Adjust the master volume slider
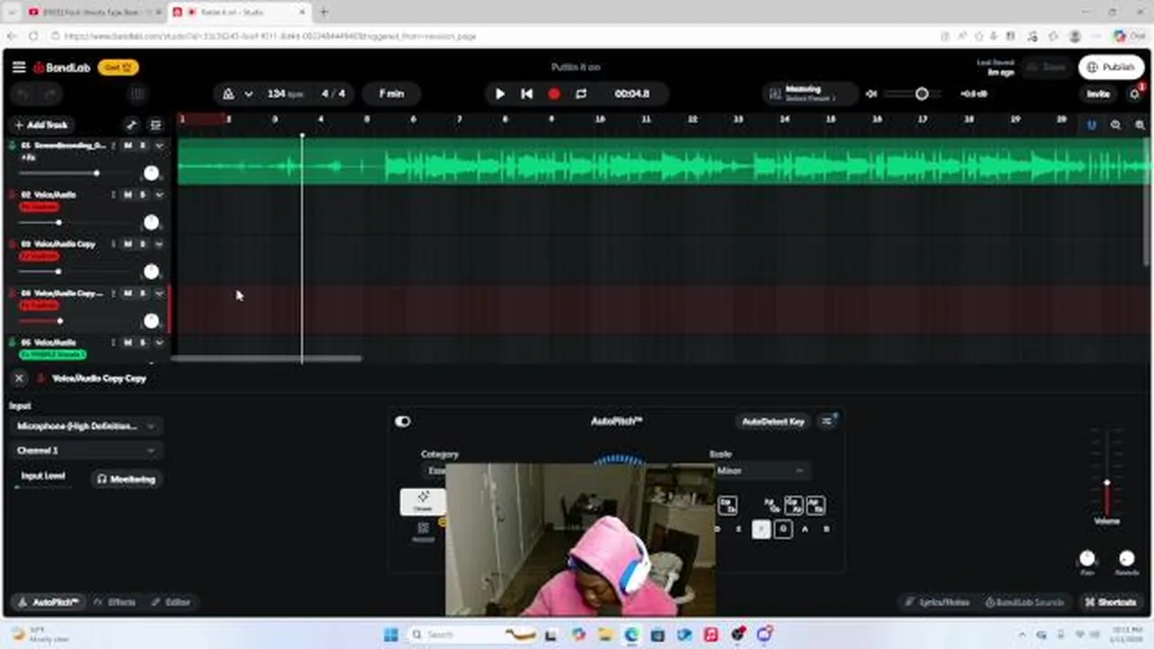 pos(920,94)
